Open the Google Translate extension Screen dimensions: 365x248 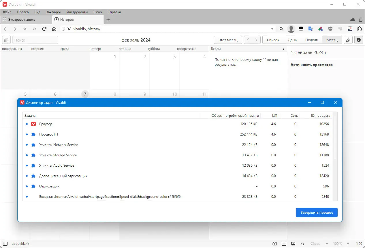[311, 29]
